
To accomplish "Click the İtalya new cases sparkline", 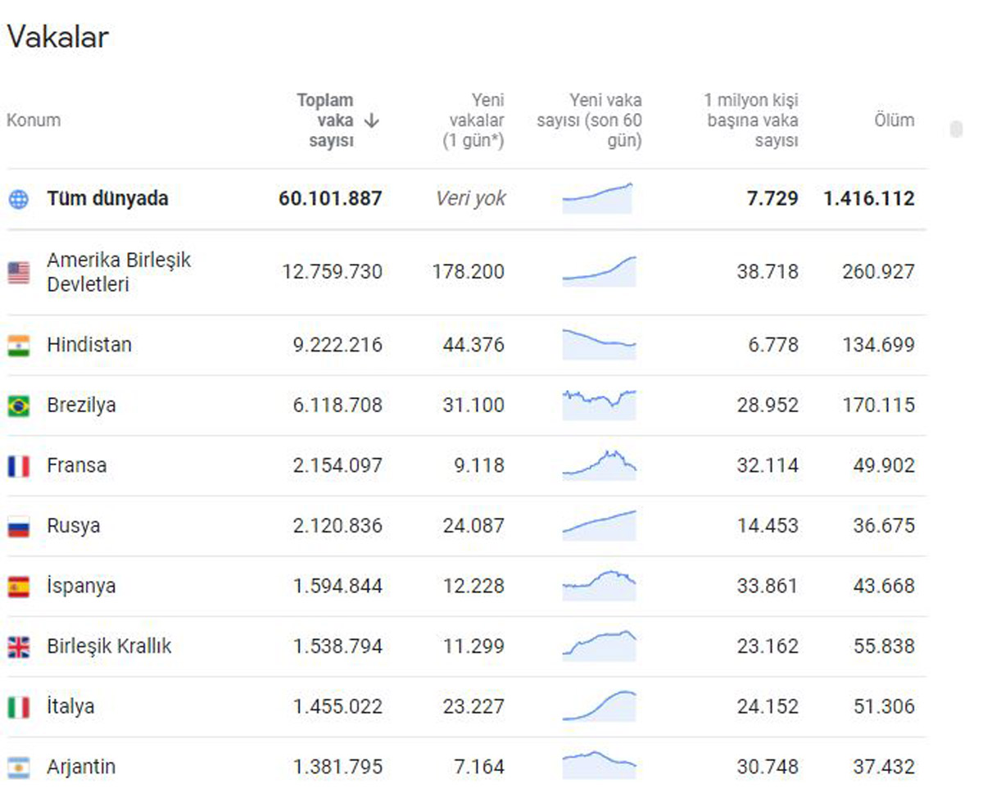I will [x=599, y=706].
